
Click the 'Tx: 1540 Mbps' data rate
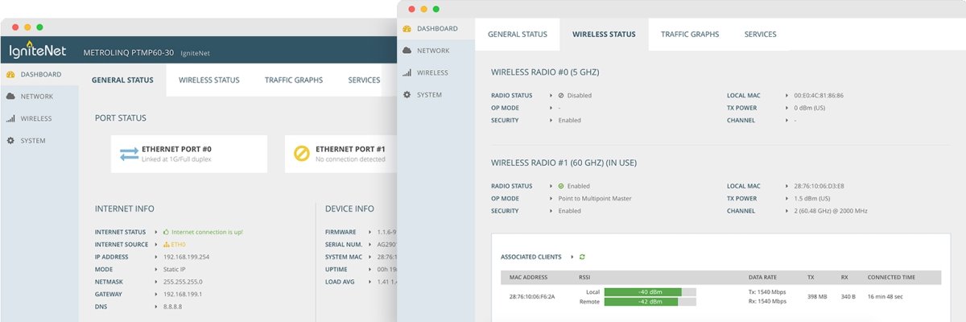pos(767,291)
